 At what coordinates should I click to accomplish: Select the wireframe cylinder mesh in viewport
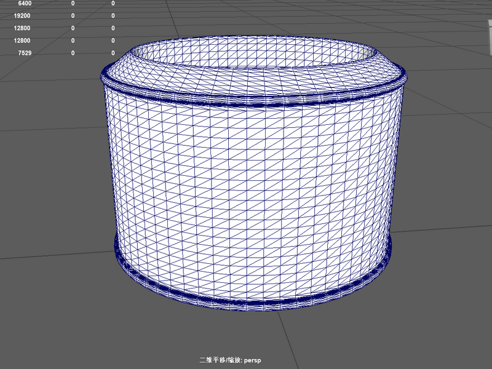point(253,173)
